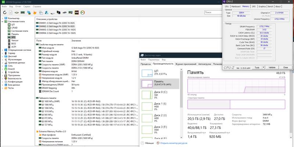294x147 pixels.
Task: Switch to Bench tab in CPU-Z
Action: point(270,6)
